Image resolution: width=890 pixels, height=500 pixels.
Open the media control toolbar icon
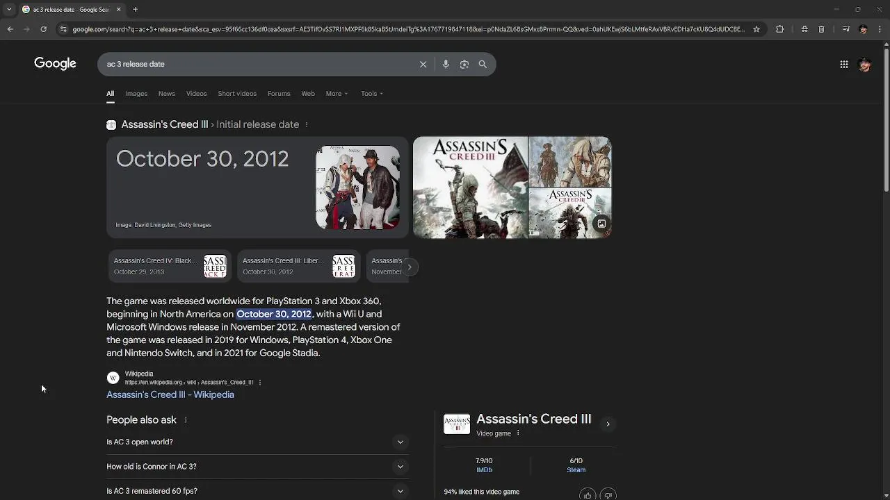coord(845,29)
